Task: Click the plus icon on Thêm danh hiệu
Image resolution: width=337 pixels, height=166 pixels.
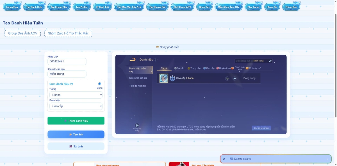Action: point(65,121)
